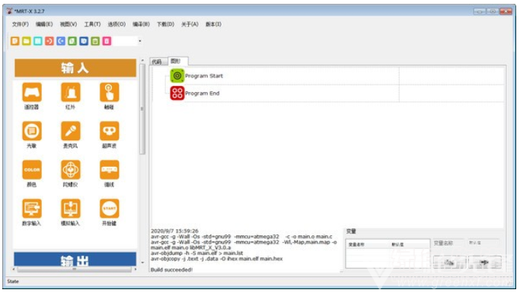Select the Program Start node
Image resolution: width=520 pixels, height=293 pixels.
[203, 76]
